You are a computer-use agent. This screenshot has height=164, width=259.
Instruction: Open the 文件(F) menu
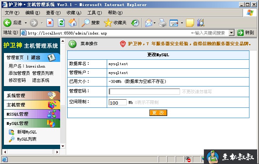click(12, 13)
